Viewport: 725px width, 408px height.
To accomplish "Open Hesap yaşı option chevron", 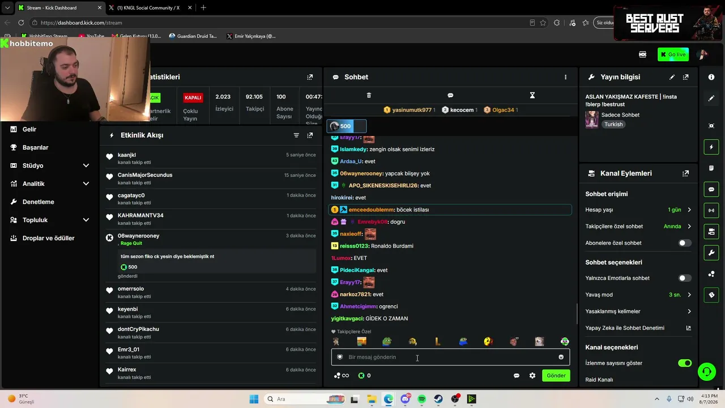I will [x=689, y=210].
